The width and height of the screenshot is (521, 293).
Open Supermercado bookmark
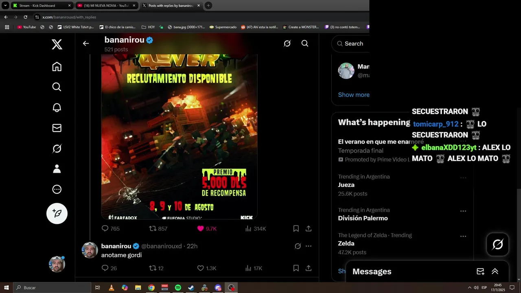click(223, 27)
